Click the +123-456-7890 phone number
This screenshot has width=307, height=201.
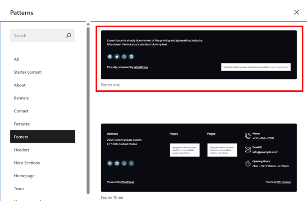263,138
